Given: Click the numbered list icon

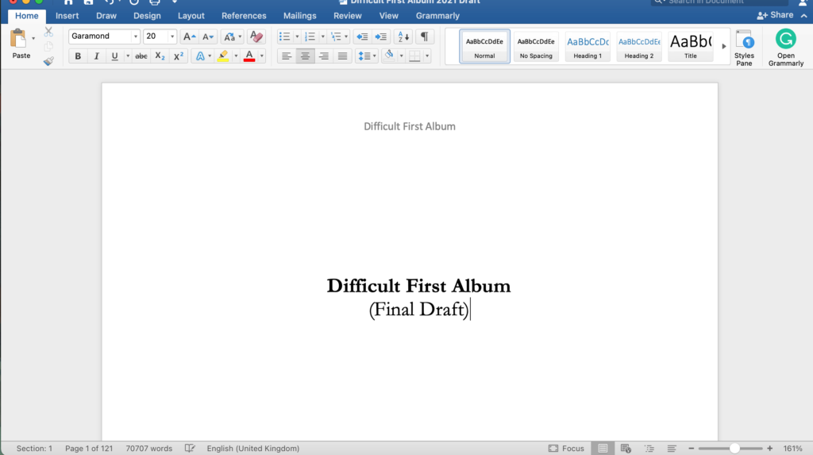Looking at the screenshot, I should (x=310, y=37).
